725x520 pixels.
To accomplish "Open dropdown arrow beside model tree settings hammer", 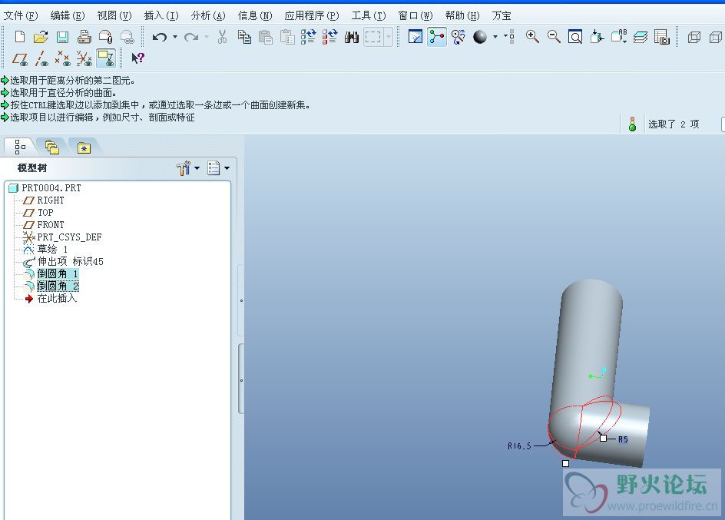I will point(197,167).
